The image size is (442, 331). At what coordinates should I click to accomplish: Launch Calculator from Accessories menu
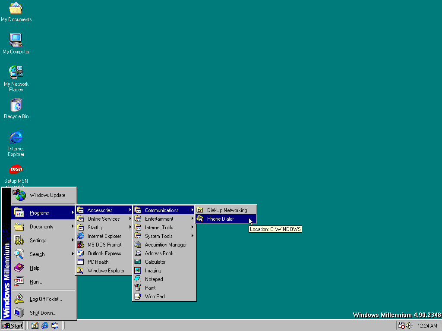pos(155,262)
